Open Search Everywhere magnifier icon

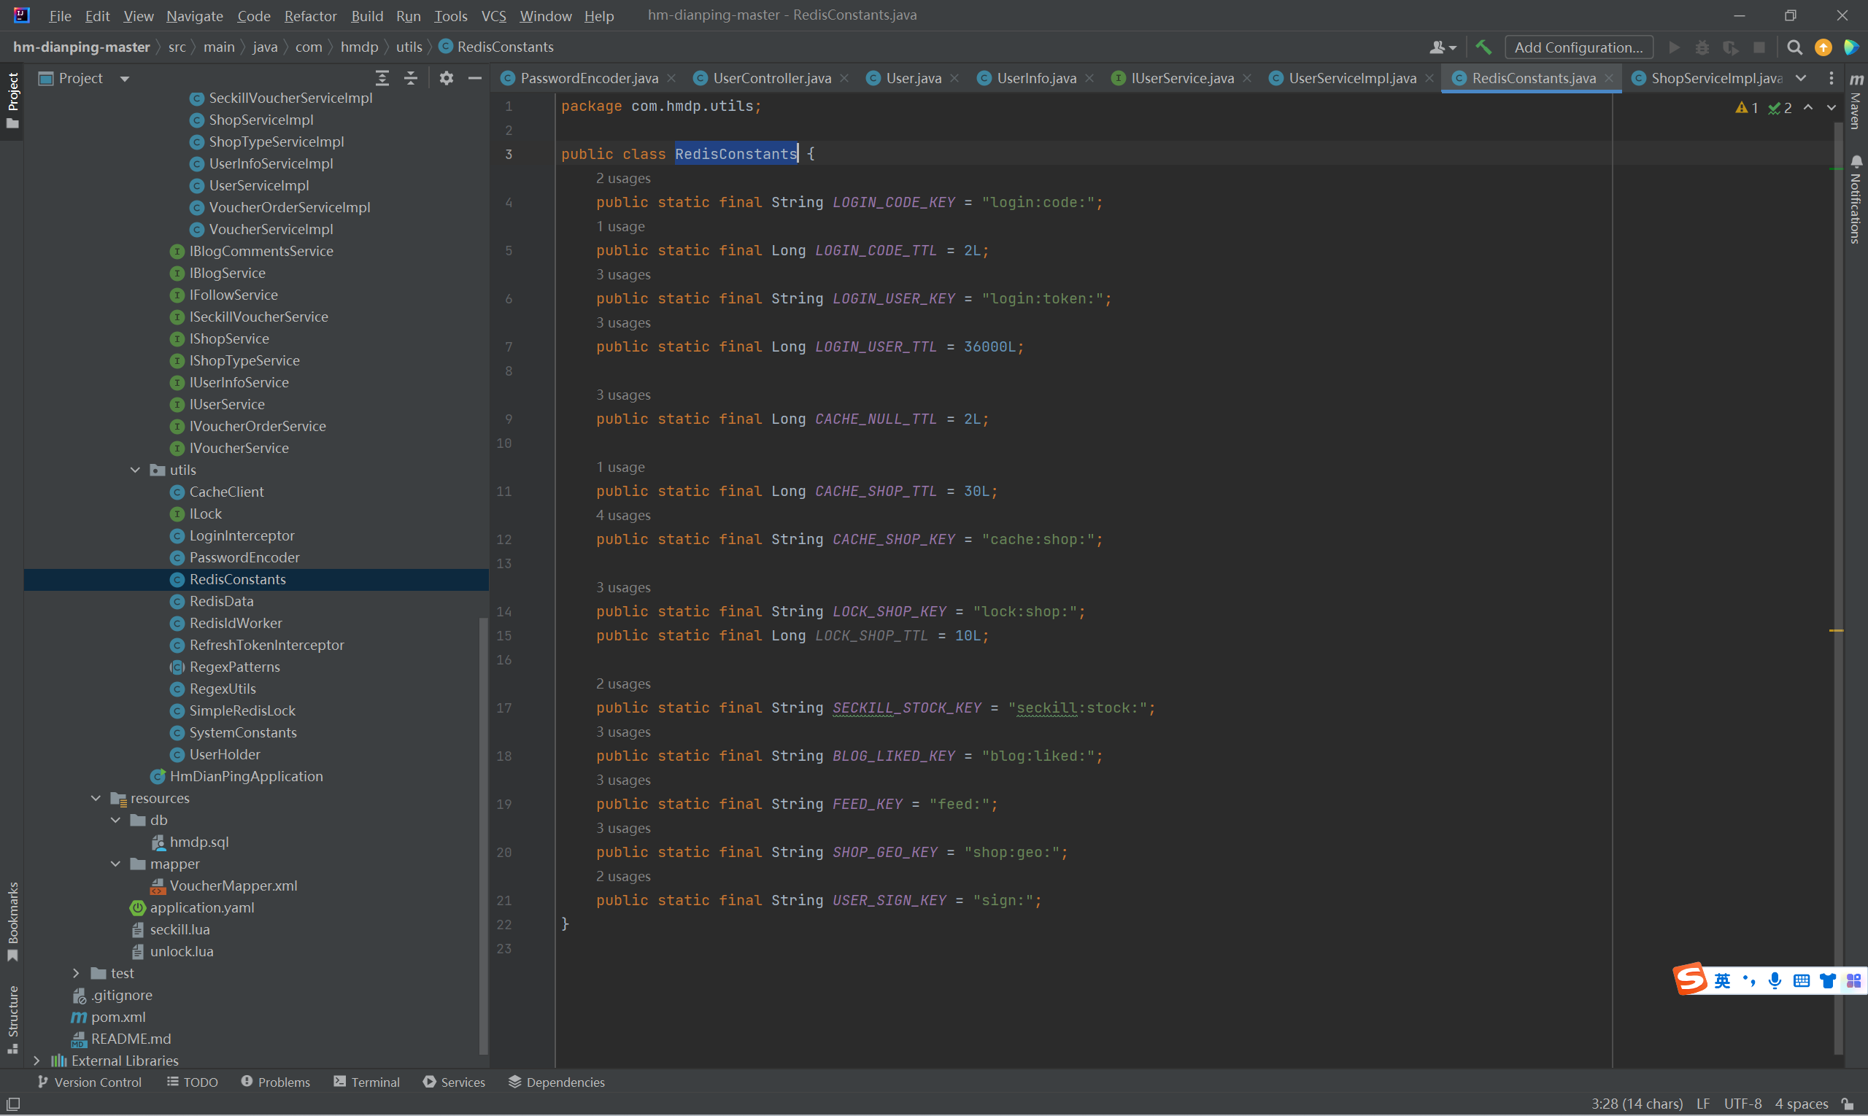click(1794, 47)
